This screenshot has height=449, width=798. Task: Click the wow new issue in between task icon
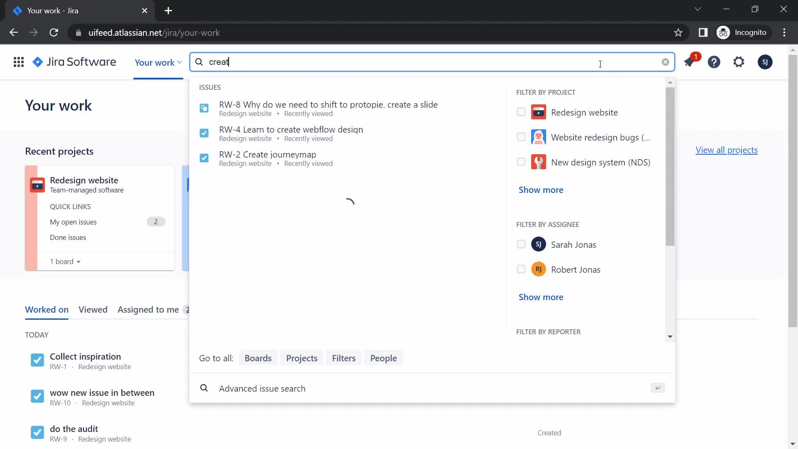(x=37, y=396)
